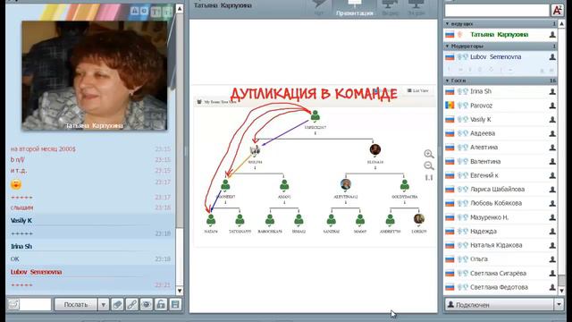Screen dimensions: 572x322
Task: Switch to the Чат tab
Action: pyautogui.click(x=319, y=8)
